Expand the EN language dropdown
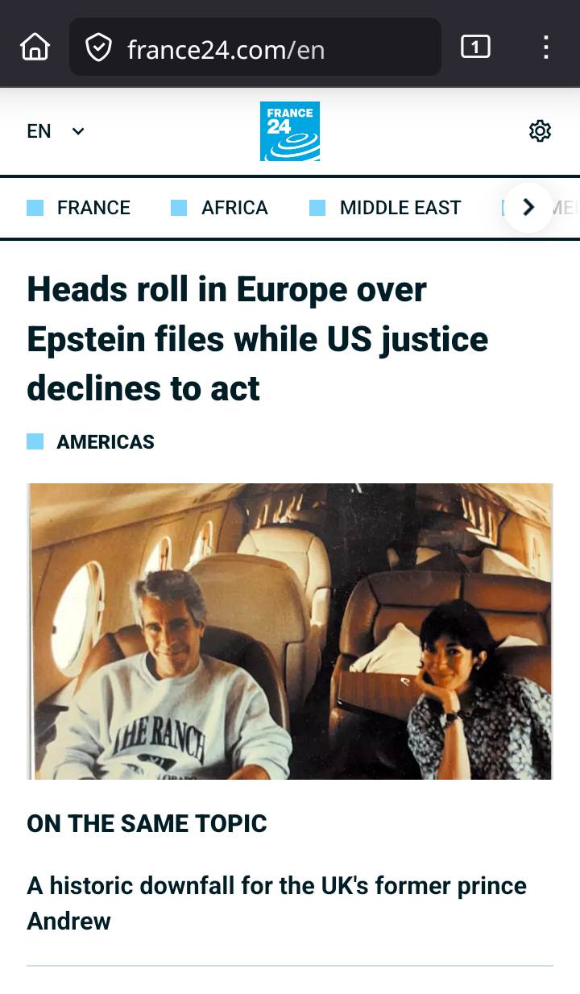The height and width of the screenshot is (994, 580). click(x=56, y=131)
